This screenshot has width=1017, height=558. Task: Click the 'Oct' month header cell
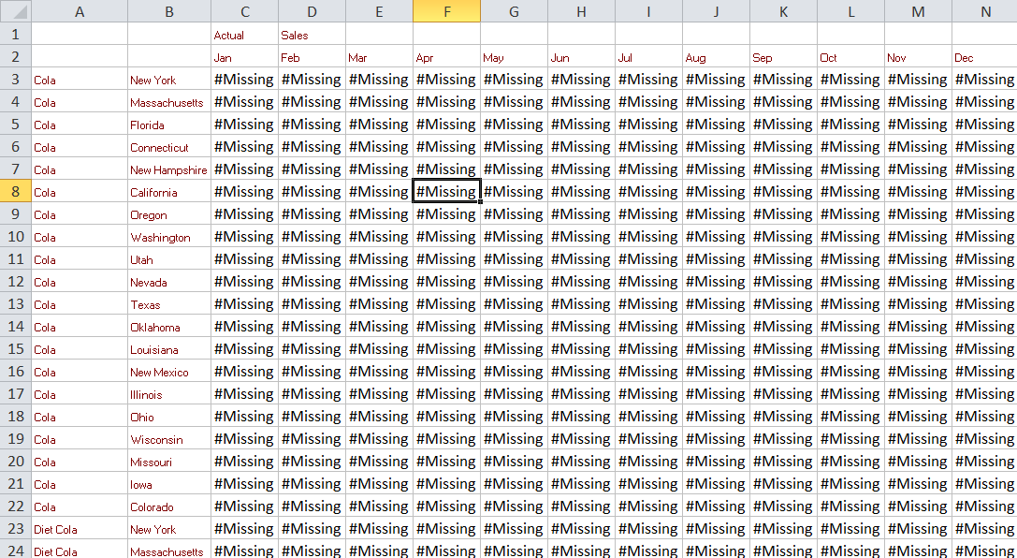(851, 56)
